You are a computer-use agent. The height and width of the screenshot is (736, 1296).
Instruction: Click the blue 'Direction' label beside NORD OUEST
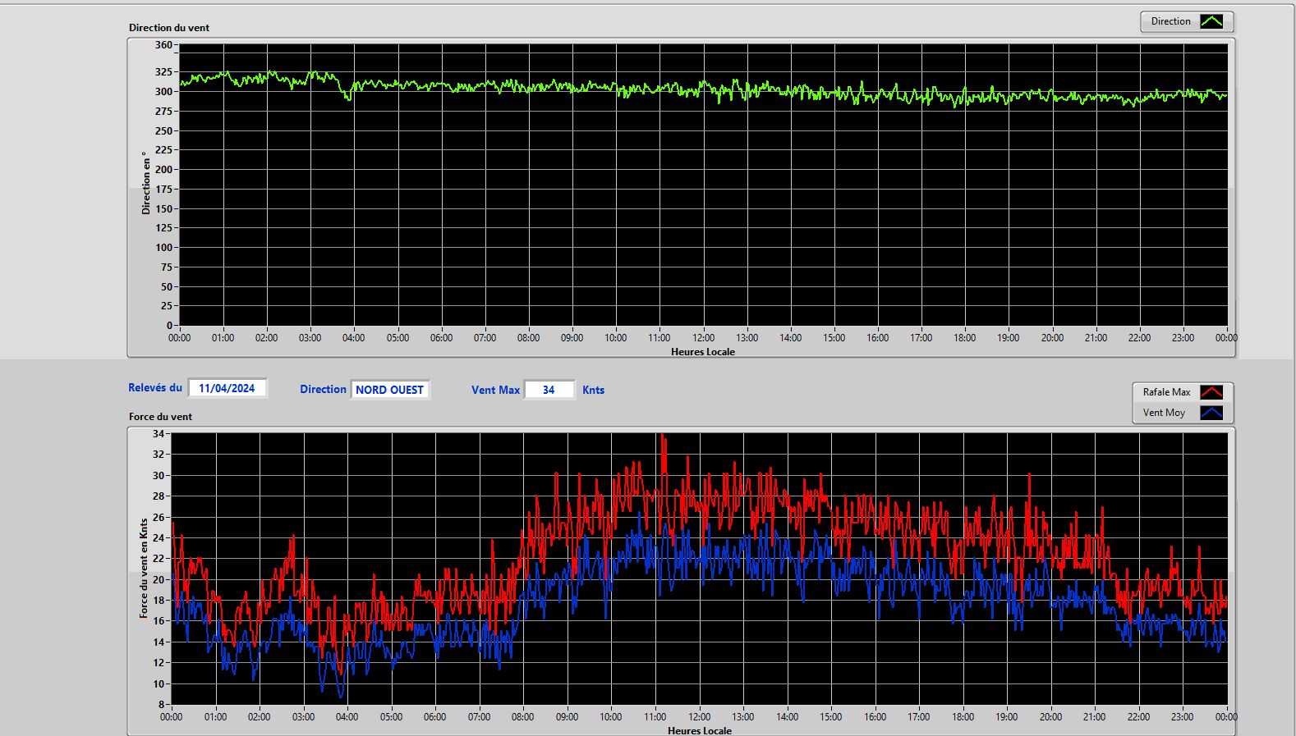(x=323, y=389)
